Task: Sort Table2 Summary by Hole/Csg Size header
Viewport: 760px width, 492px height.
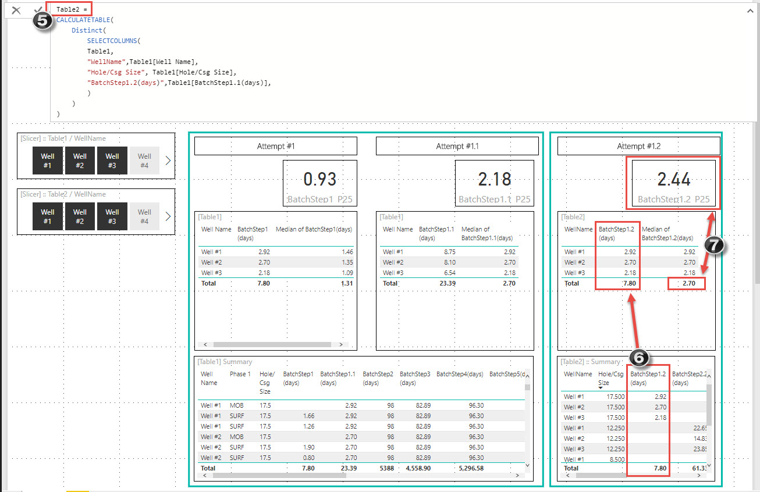Action: pos(611,379)
